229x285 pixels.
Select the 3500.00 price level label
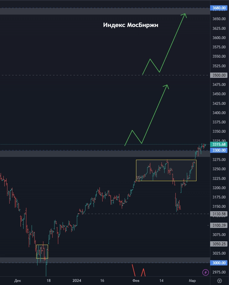[219, 75]
